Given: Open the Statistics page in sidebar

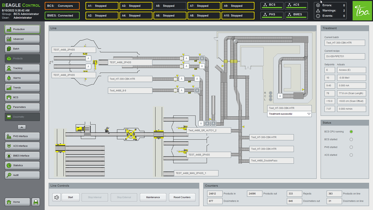Looking at the screenshot, I should click(x=22, y=165).
